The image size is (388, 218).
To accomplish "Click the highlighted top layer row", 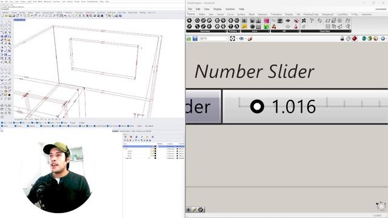I will click(153, 147).
